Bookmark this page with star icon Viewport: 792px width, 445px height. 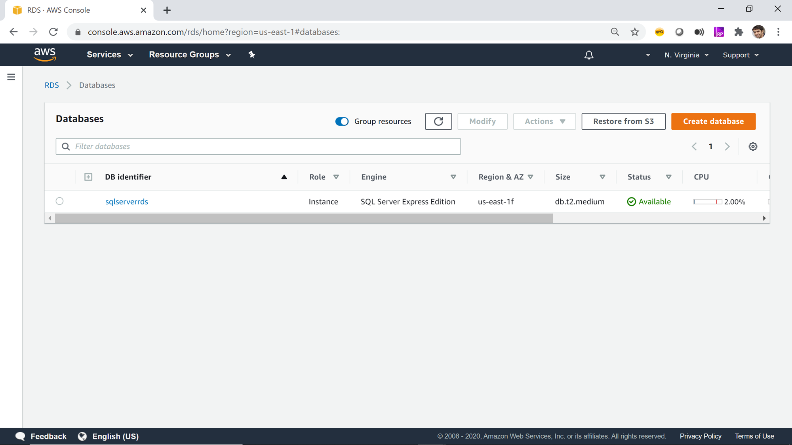point(635,32)
